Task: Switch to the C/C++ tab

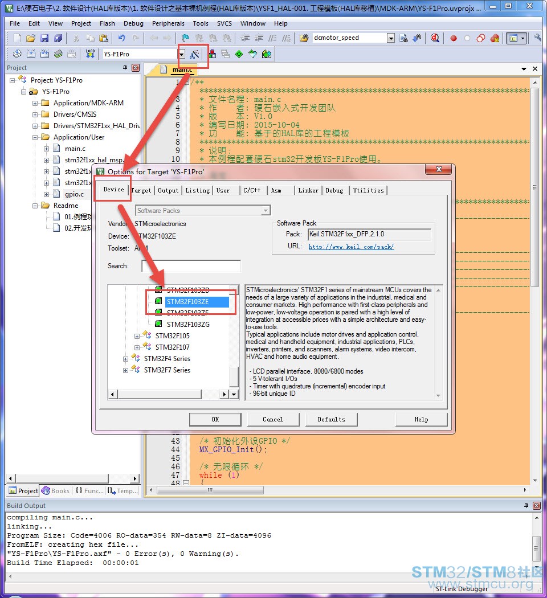Action: tap(252, 190)
